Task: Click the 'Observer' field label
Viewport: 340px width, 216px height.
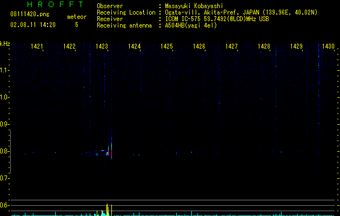Action: (x=110, y=6)
